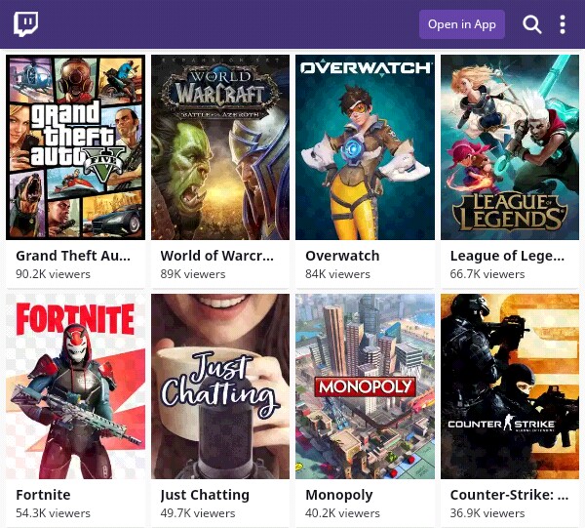The width and height of the screenshot is (585, 528).
Task: Click the "League of Lege..." title link
Action: pos(507,257)
